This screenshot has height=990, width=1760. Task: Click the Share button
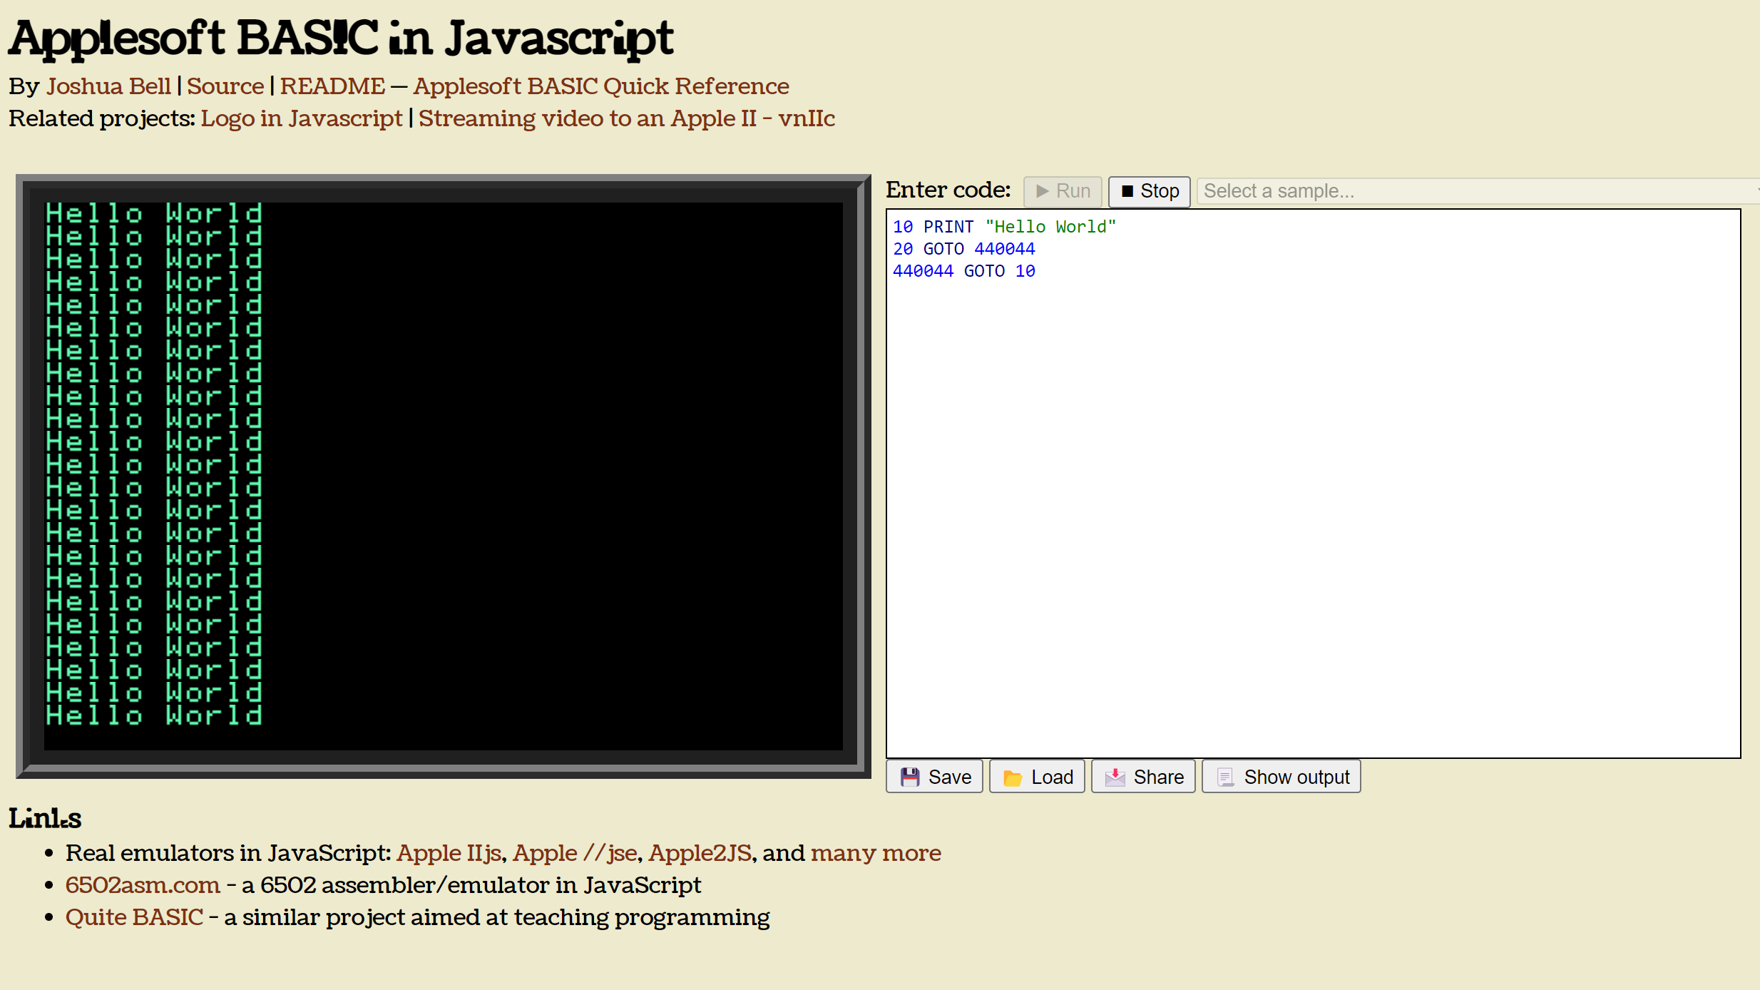1143,777
